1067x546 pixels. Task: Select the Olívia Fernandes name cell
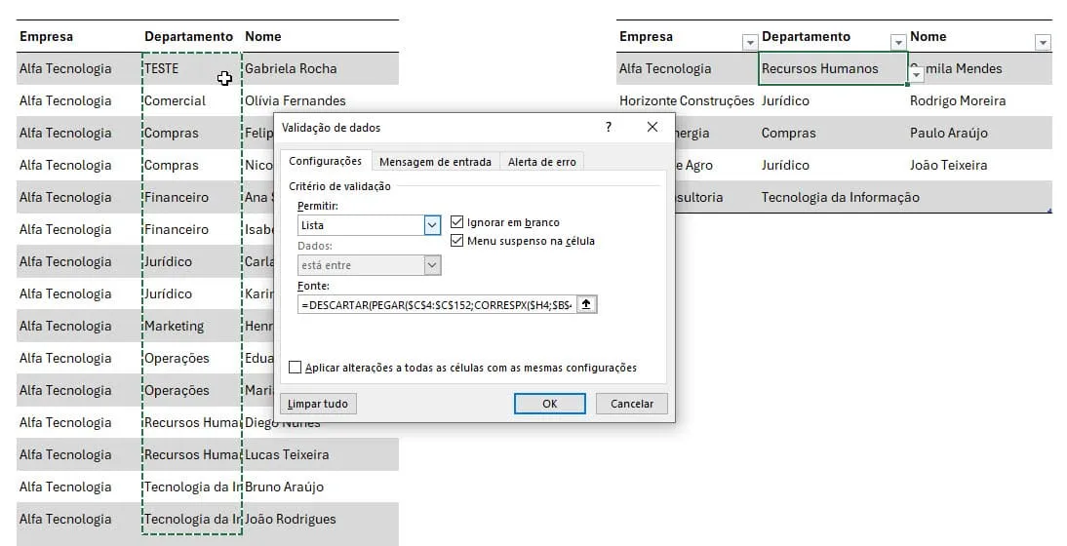321,100
